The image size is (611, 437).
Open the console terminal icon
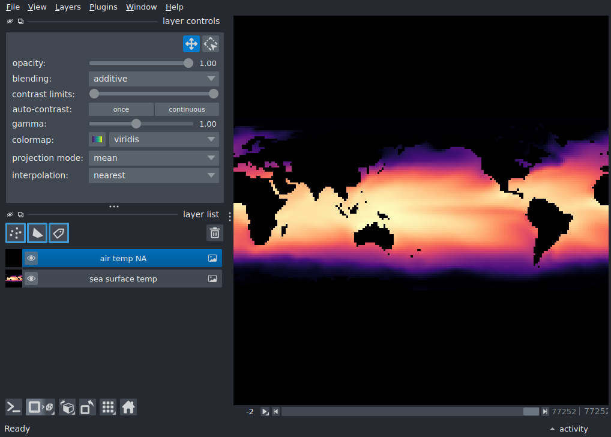(x=14, y=408)
